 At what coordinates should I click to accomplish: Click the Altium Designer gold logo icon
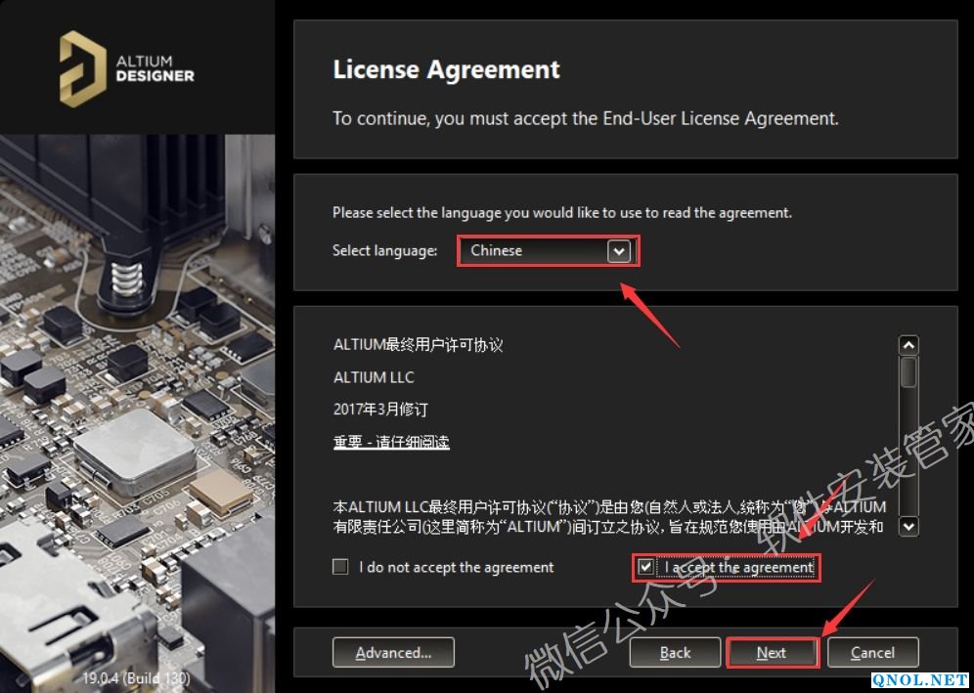[82, 68]
